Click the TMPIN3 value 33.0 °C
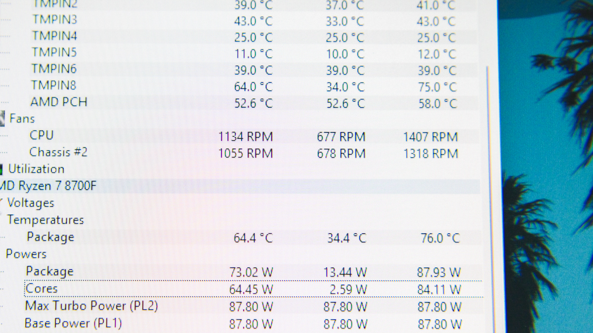The width and height of the screenshot is (593, 333). (x=345, y=21)
